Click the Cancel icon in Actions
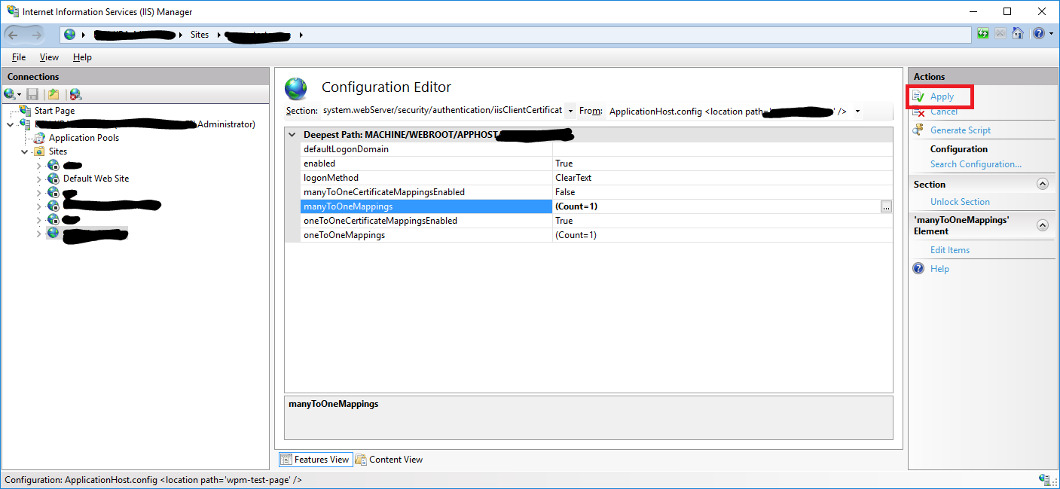 click(918, 112)
